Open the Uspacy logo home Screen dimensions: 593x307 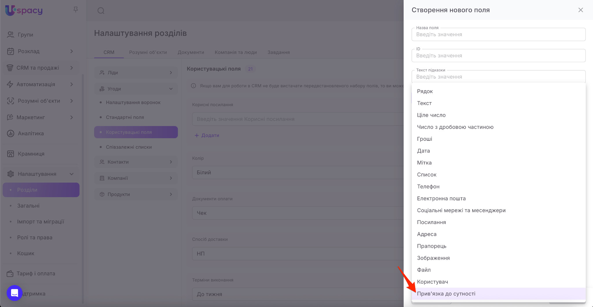[24, 10]
